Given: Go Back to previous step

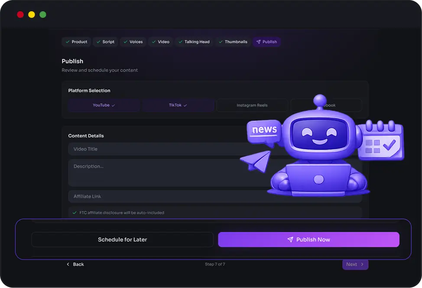Looking at the screenshot, I should 75,264.
